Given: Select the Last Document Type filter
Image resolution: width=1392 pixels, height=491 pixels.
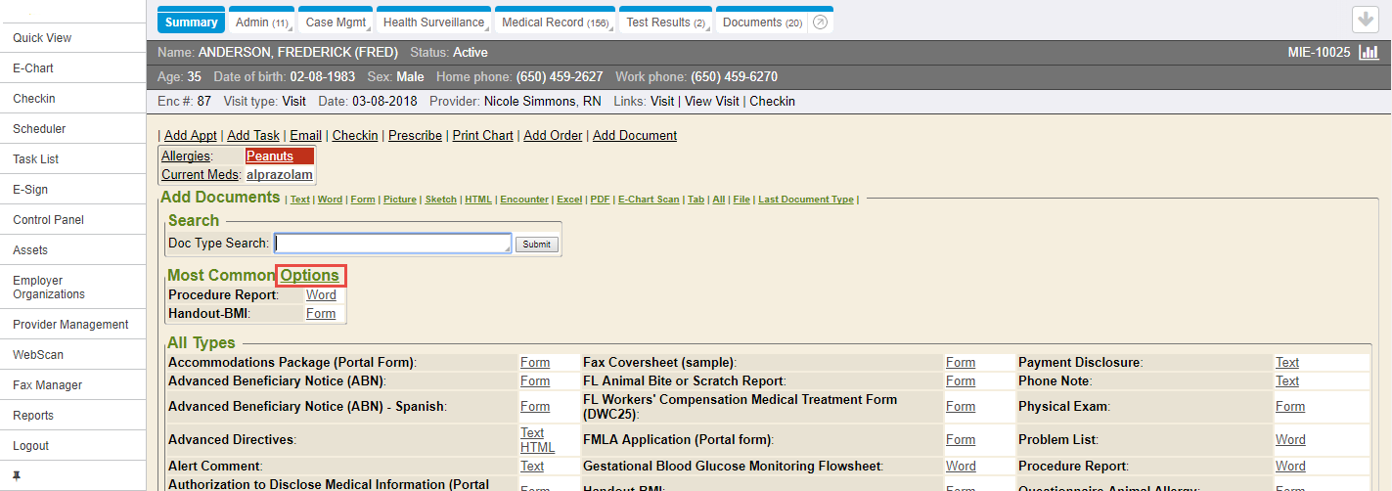Looking at the screenshot, I should click(x=806, y=200).
